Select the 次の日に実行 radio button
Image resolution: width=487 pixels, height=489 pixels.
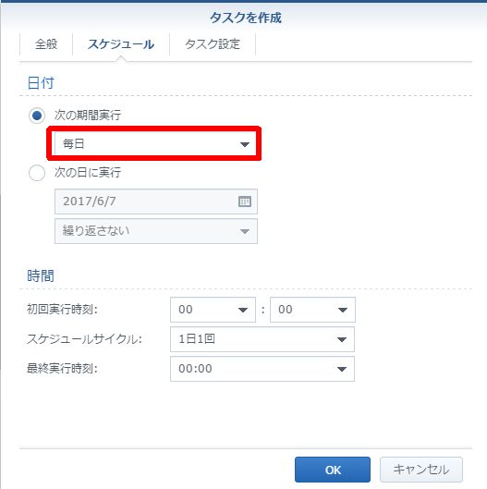(x=37, y=173)
